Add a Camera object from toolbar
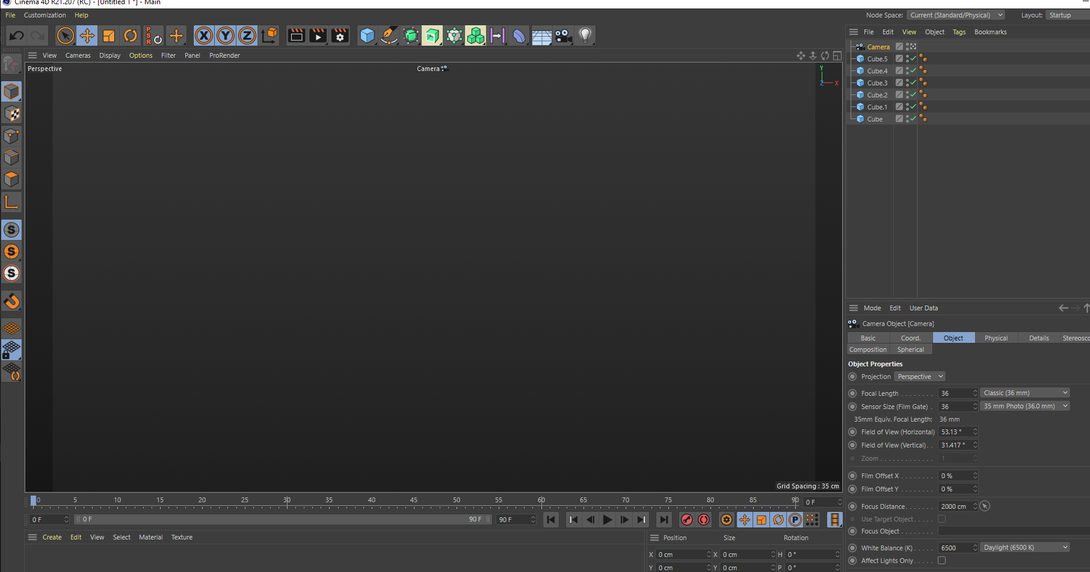Image resolution: width=1090 pixels, height=572 pixels. coord(563,35)
